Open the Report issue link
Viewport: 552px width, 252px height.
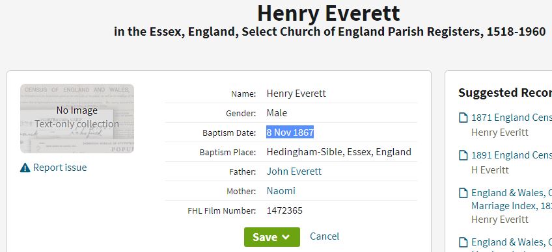60,168
